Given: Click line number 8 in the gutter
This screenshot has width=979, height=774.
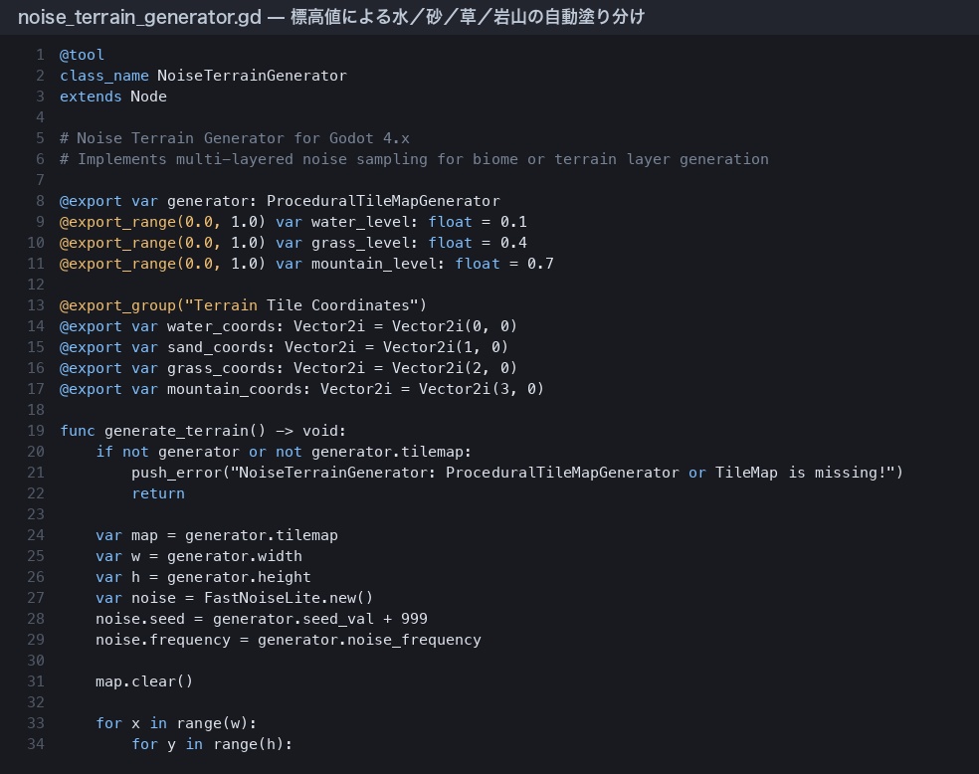Looking at the screenshot, I should point(40,201).
